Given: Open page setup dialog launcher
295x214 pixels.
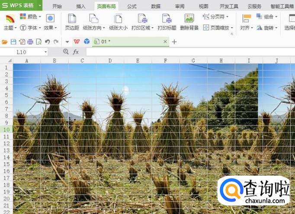Looking at the screenshot, I should click(232, 34).
